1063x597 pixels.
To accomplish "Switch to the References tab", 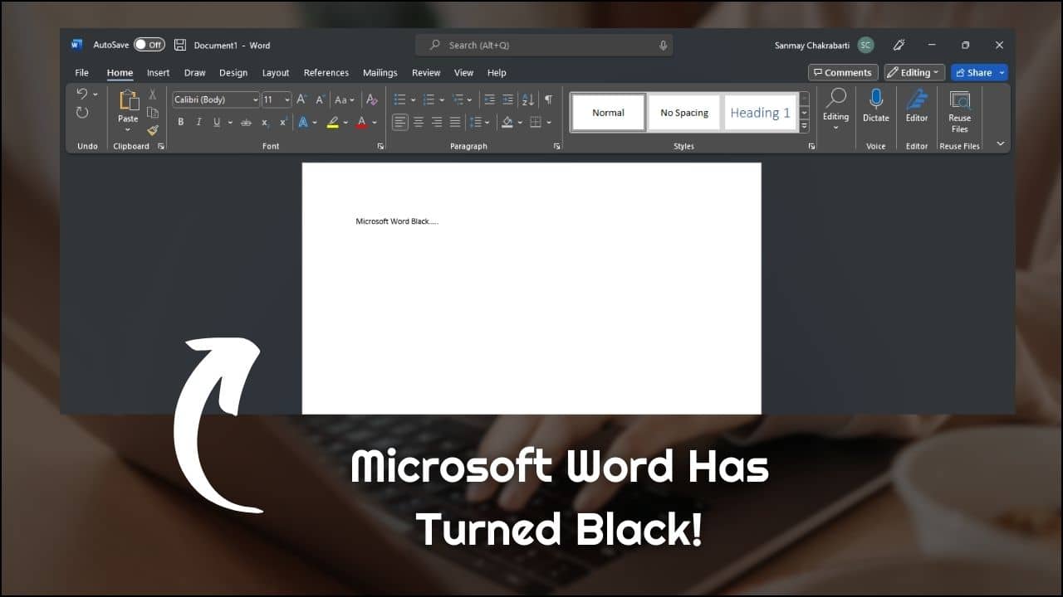I will pos(326,72).
